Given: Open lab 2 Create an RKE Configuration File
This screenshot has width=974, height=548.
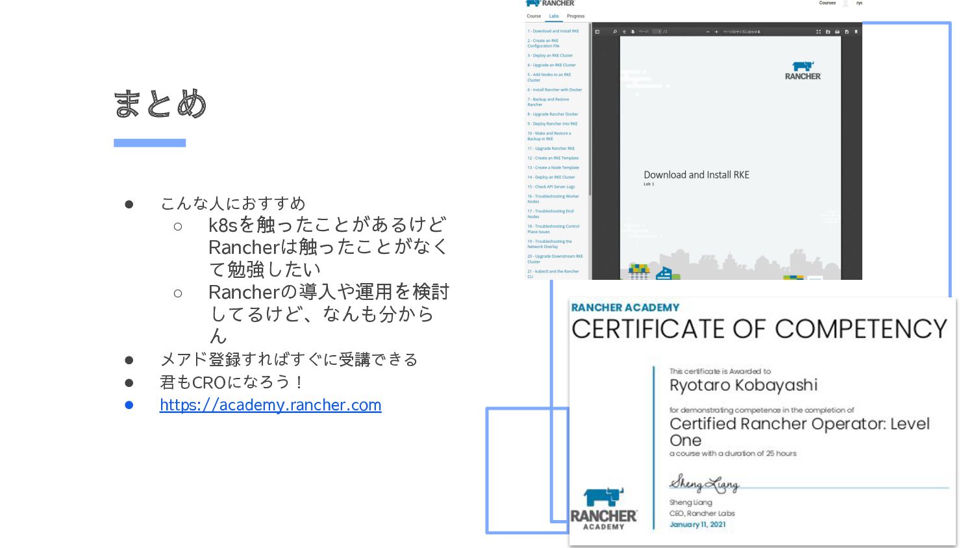Looking at the screenshot, I should pos(543,44).
